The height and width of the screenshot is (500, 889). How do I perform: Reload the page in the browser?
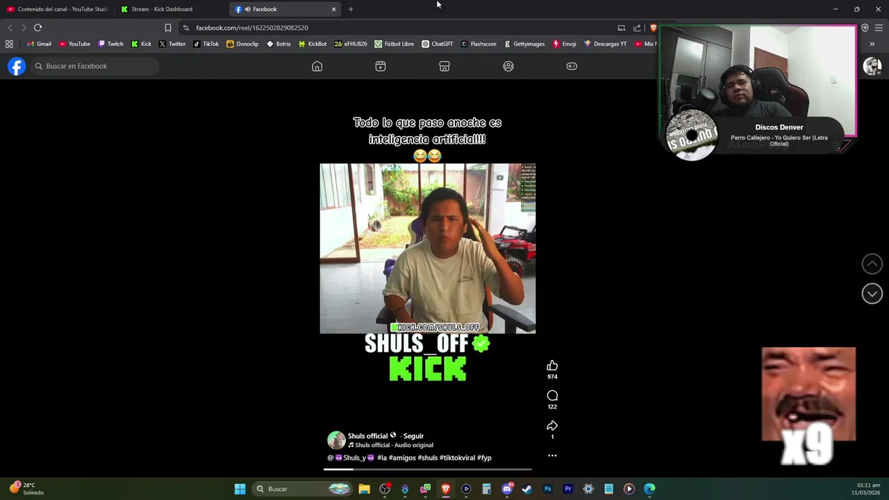tap(38, 28)
